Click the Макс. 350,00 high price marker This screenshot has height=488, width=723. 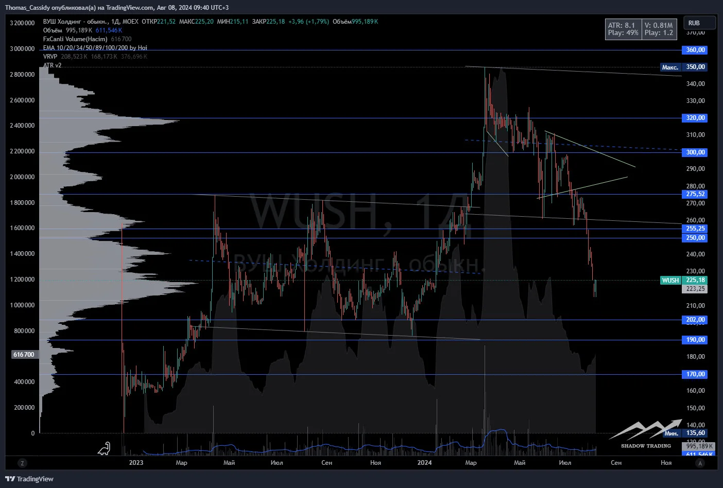point(684,67)
